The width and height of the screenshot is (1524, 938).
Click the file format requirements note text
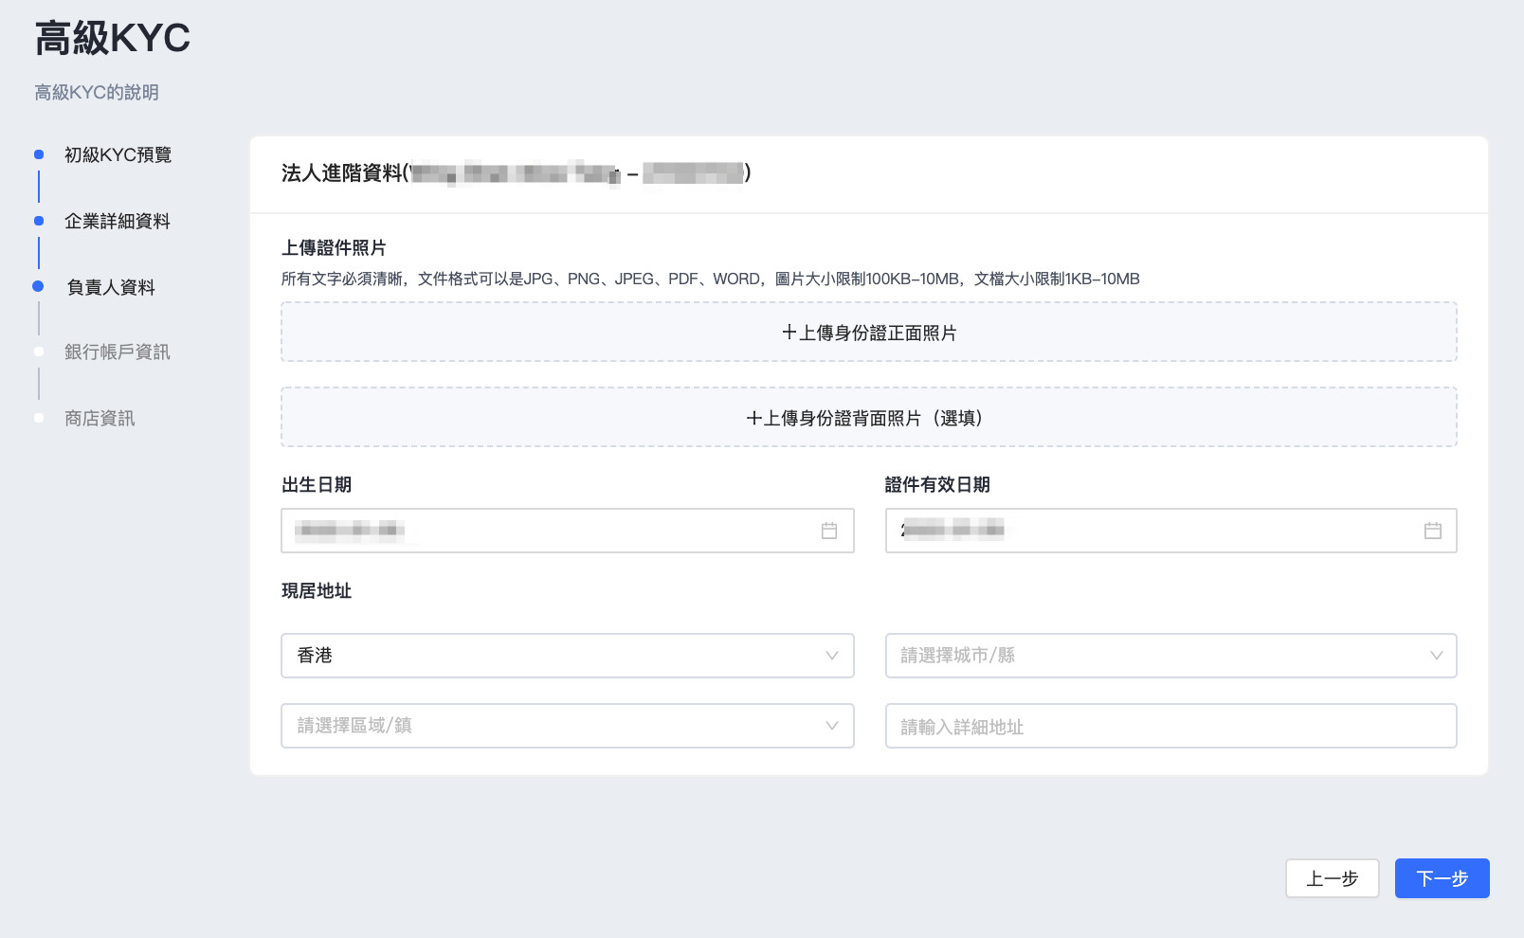click(x=711, y=279)
